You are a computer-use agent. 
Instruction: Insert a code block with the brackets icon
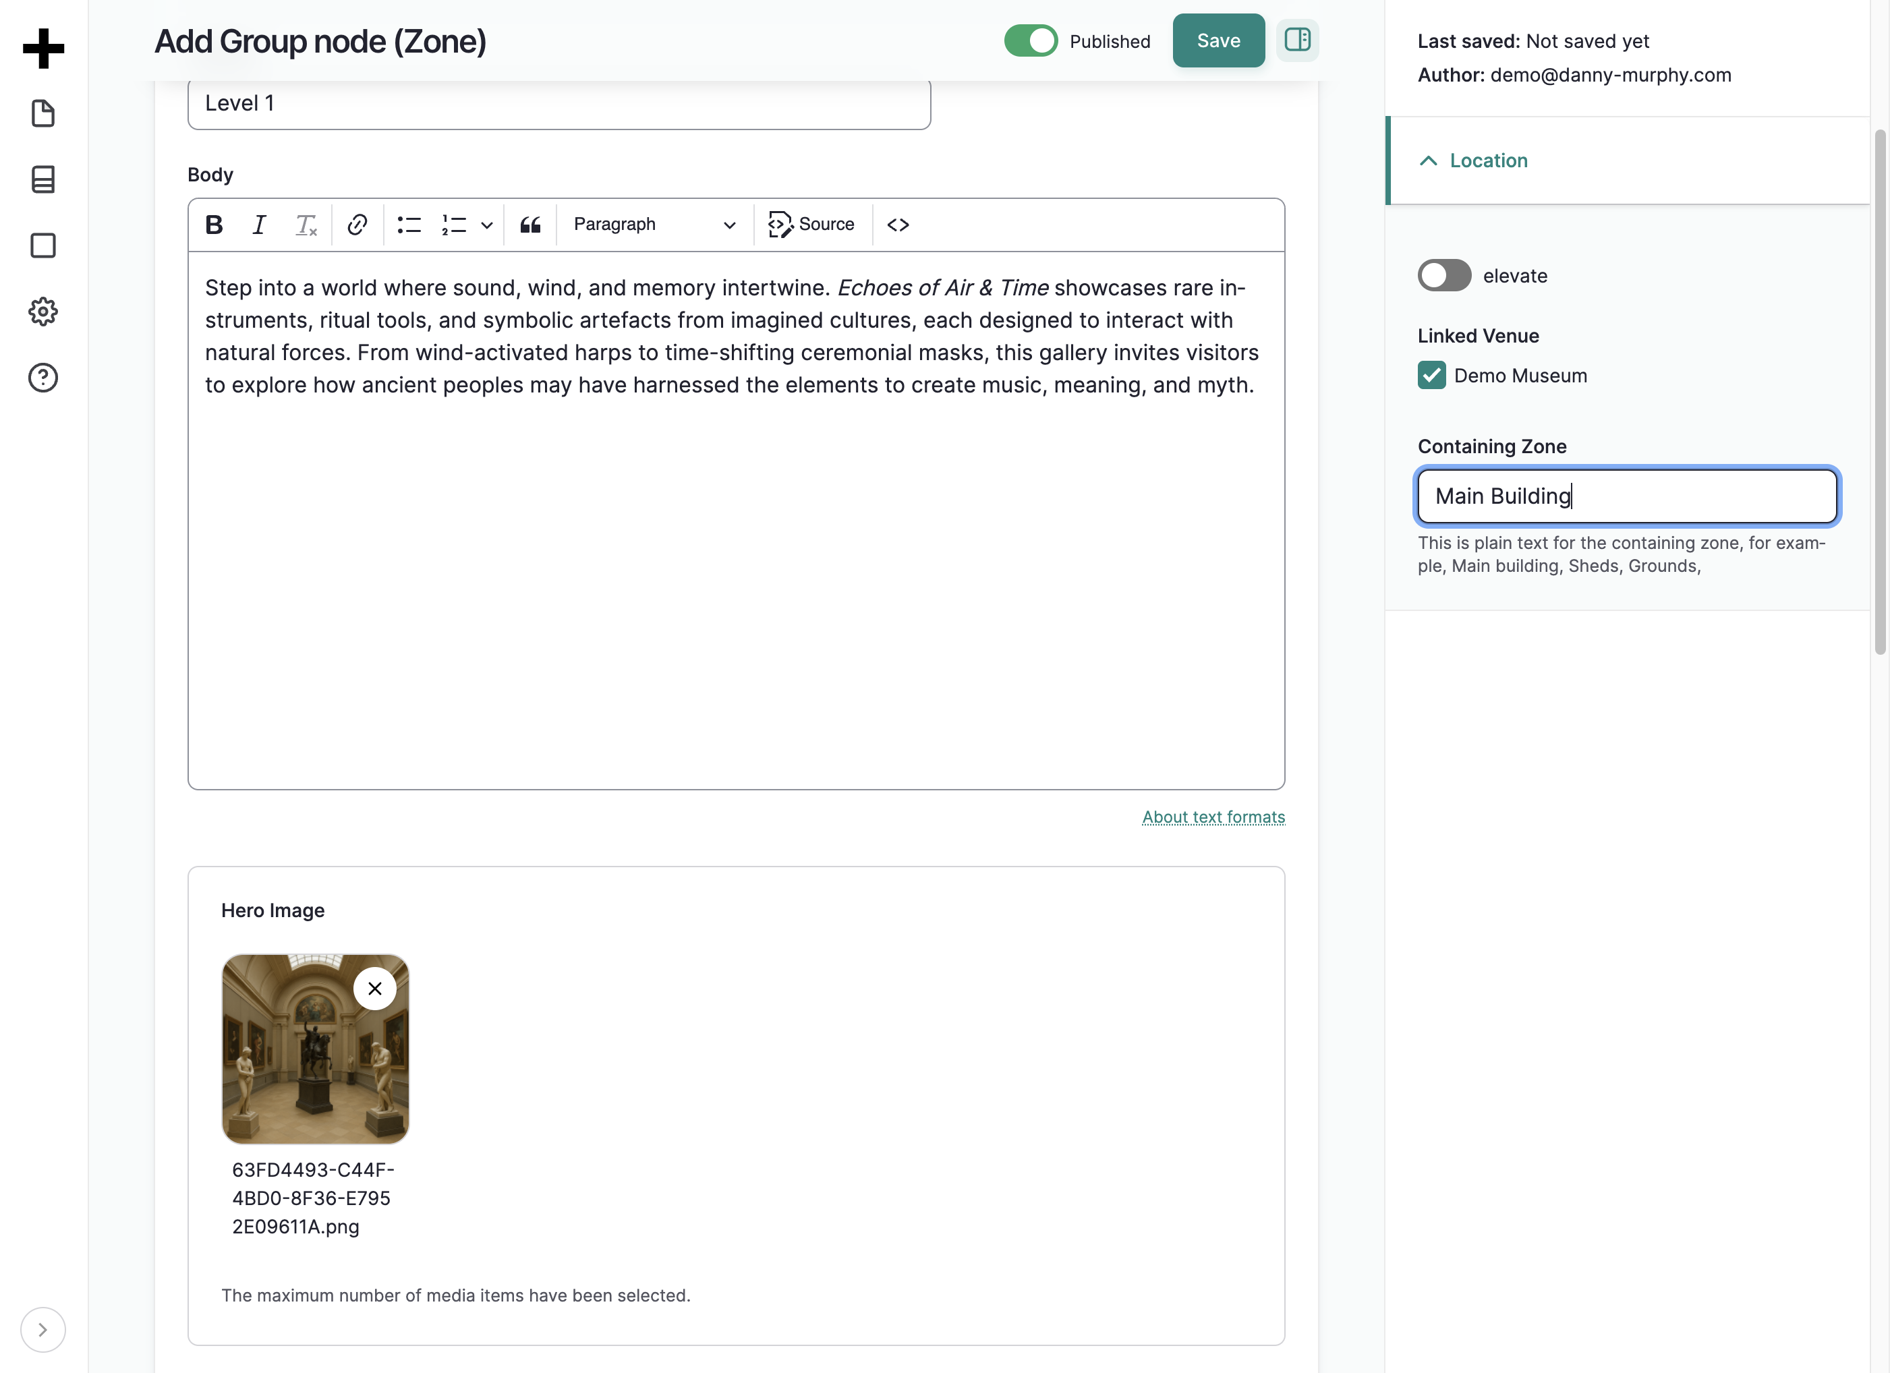pyautogui.click(x=898, y=225)
